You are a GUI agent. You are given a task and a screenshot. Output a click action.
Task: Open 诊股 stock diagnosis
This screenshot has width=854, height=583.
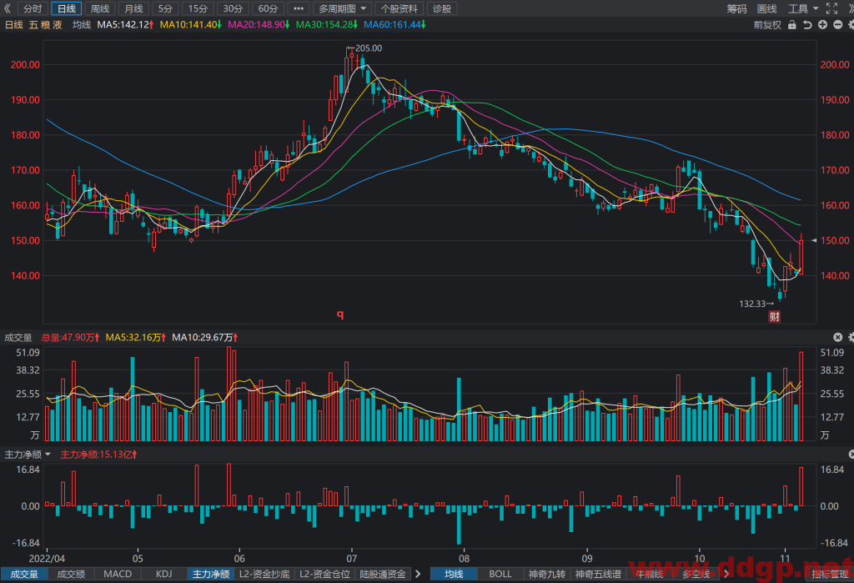click(x=442, y=8)
